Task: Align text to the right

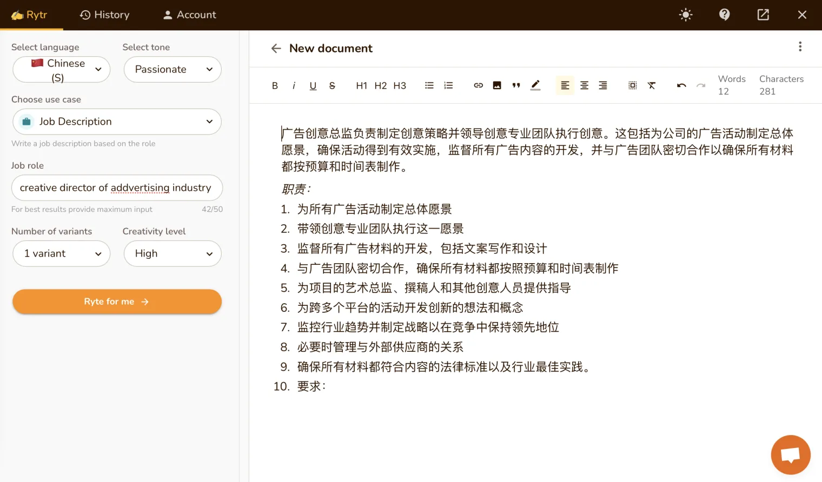Action: [603, 85]
